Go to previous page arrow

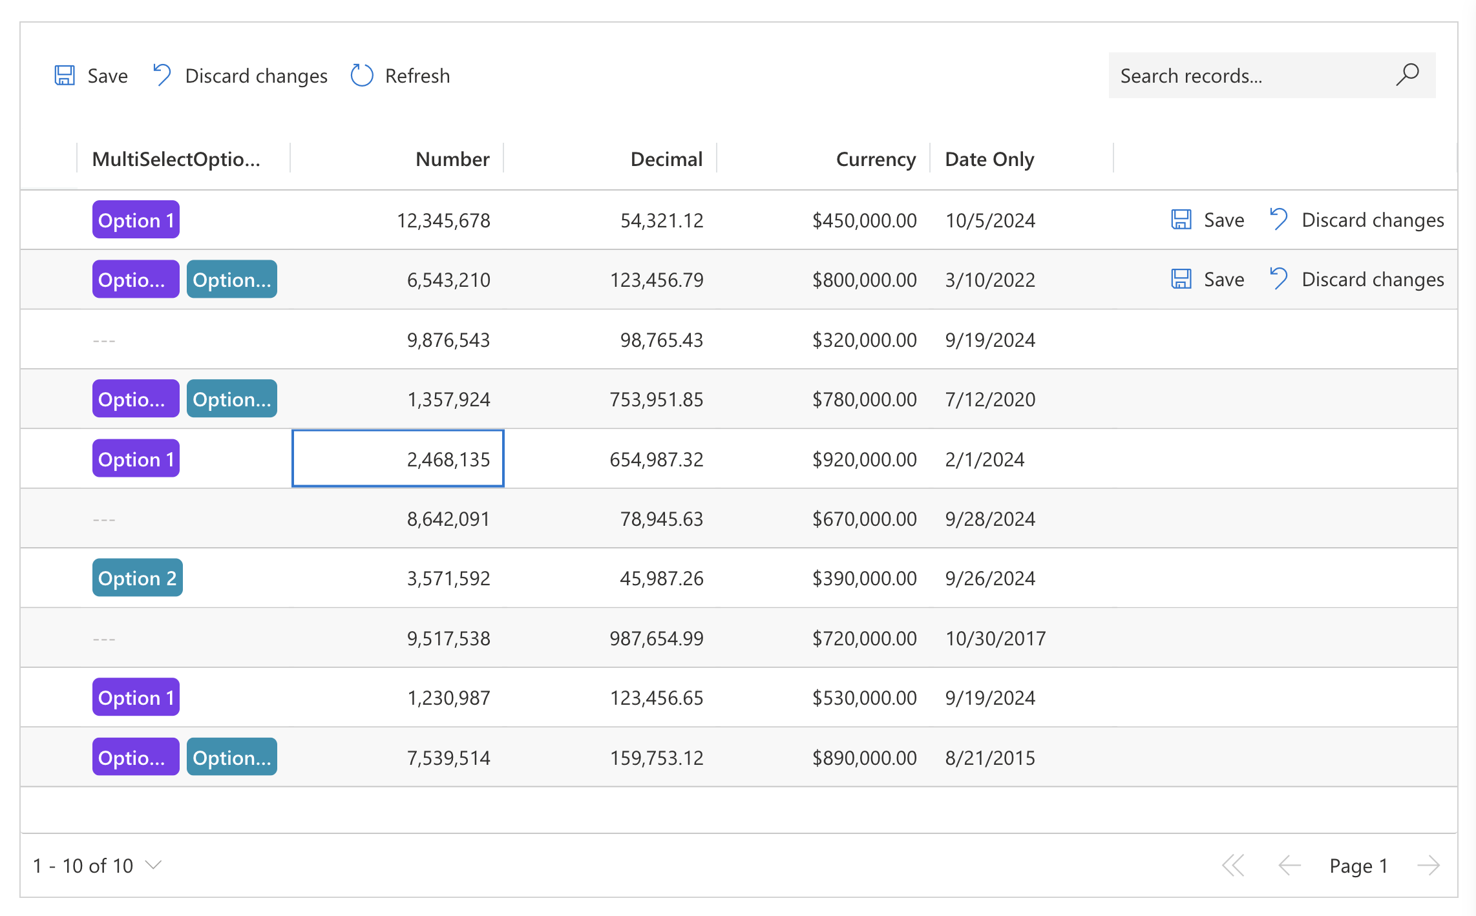pyautogui.click(x=1289, y=866)
